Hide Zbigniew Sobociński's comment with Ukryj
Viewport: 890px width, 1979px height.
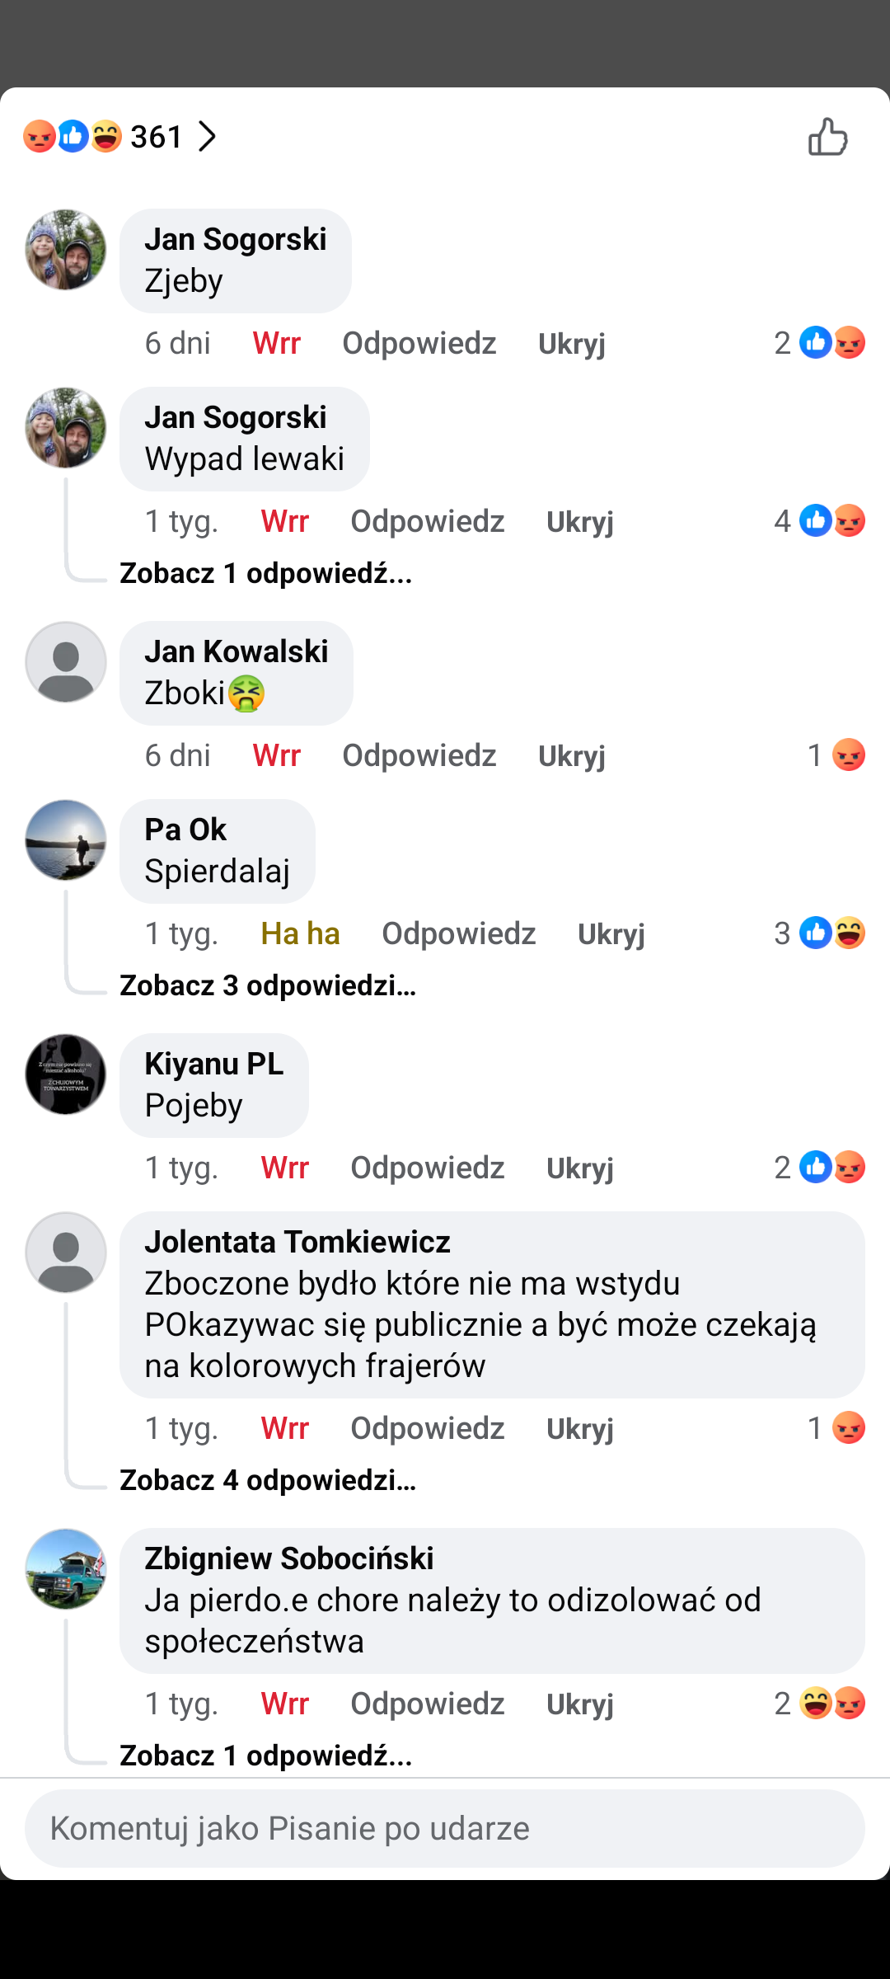click(x=579, y=1704)
